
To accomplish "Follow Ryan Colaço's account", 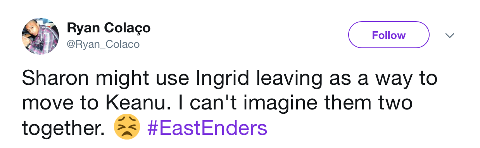I will [x=389, y=35].
